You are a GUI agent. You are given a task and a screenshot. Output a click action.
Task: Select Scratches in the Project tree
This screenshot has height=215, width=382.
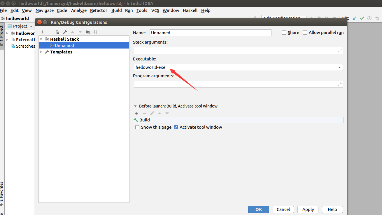click(x=25, y=46)
